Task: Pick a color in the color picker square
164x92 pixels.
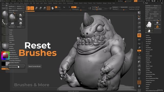Action: (5, 56)
